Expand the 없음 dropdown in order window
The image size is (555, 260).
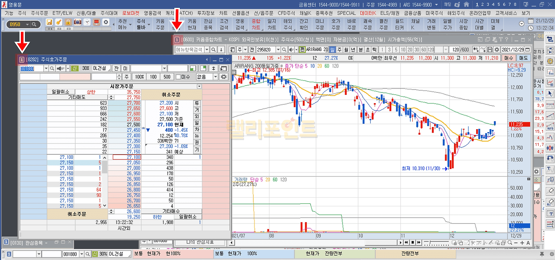click(215, 77)
